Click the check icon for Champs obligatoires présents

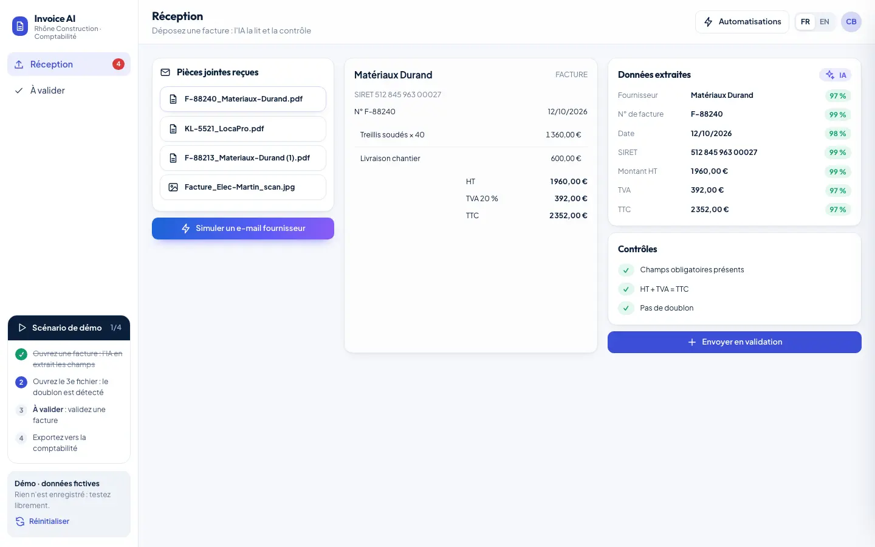coord(626,270)
